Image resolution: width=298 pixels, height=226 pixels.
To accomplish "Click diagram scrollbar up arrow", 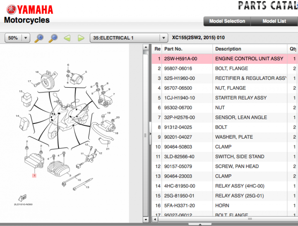I will point(146,47).
